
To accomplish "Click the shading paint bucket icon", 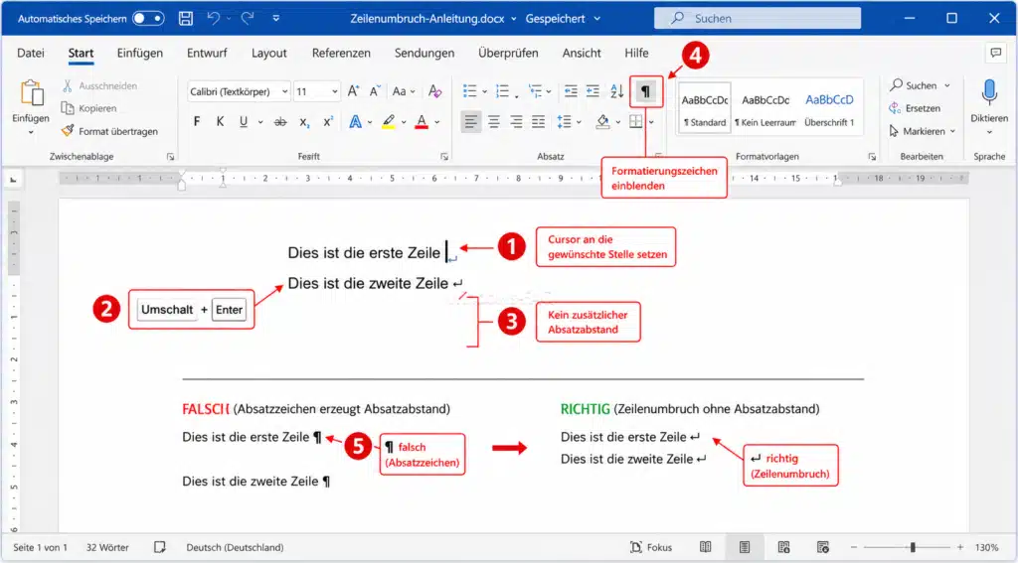I will [x=603, y=121].
